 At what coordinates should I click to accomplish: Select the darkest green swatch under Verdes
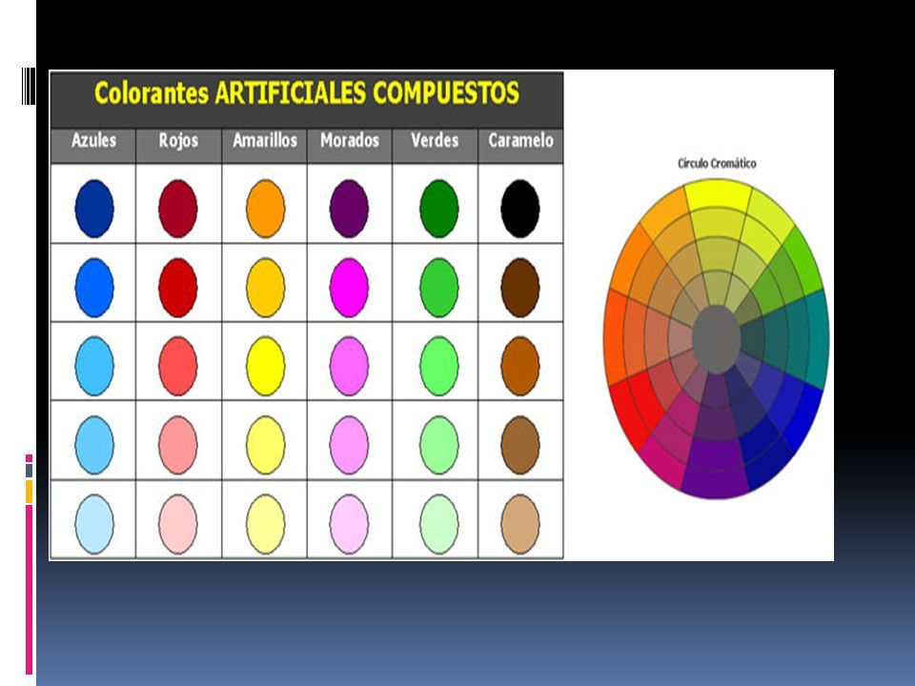438,209
